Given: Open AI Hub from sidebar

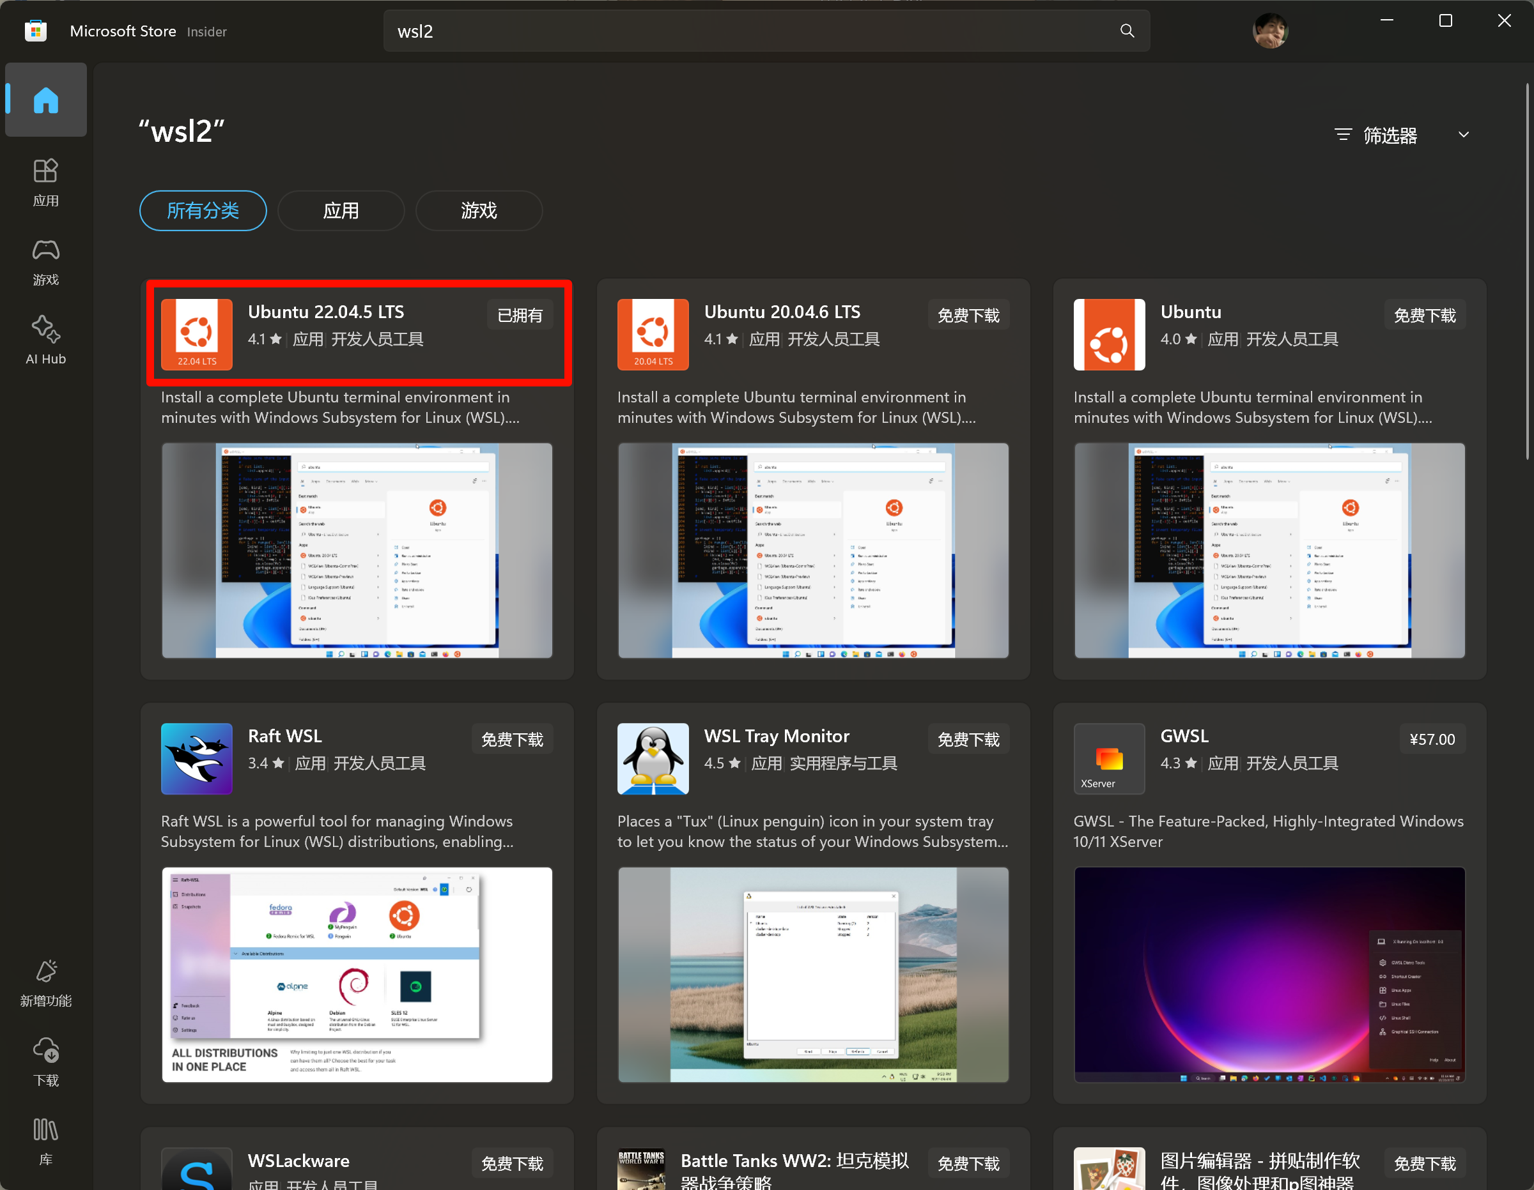Looking at the screenshot, I should click(45, 340).
